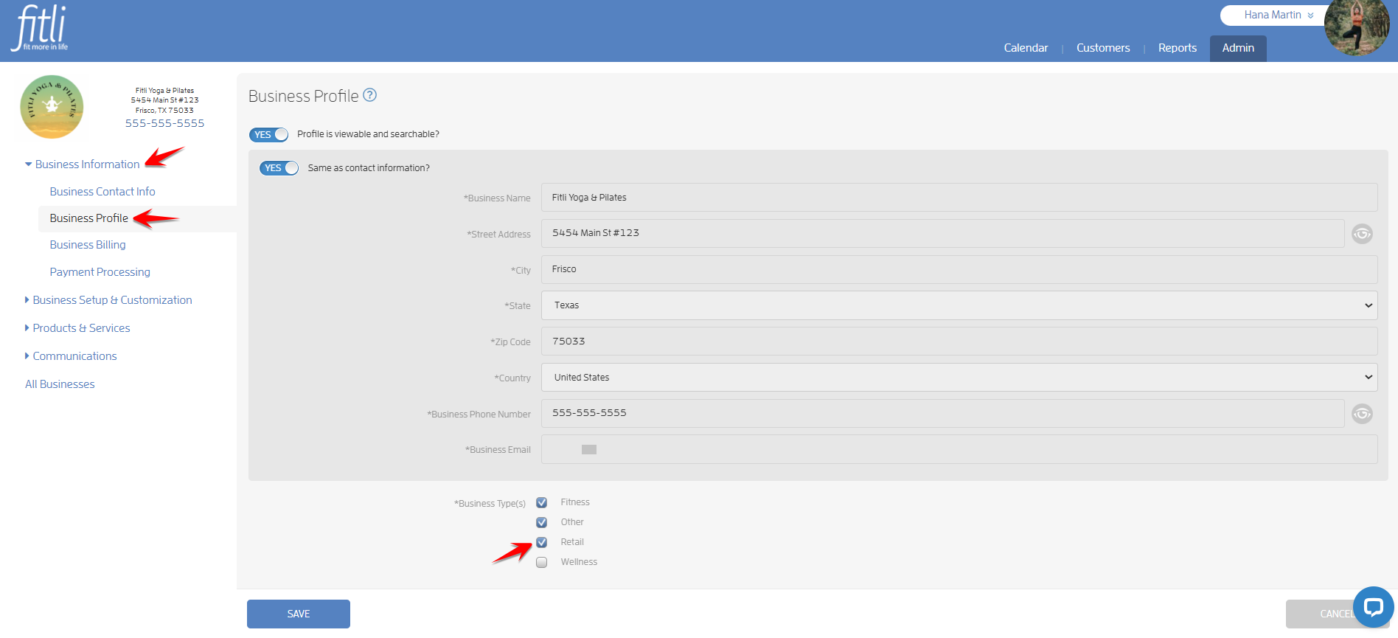Click the eye icon beside Business Phone Number
This screenshot has width=1398, height=638.
point(1362,414)
